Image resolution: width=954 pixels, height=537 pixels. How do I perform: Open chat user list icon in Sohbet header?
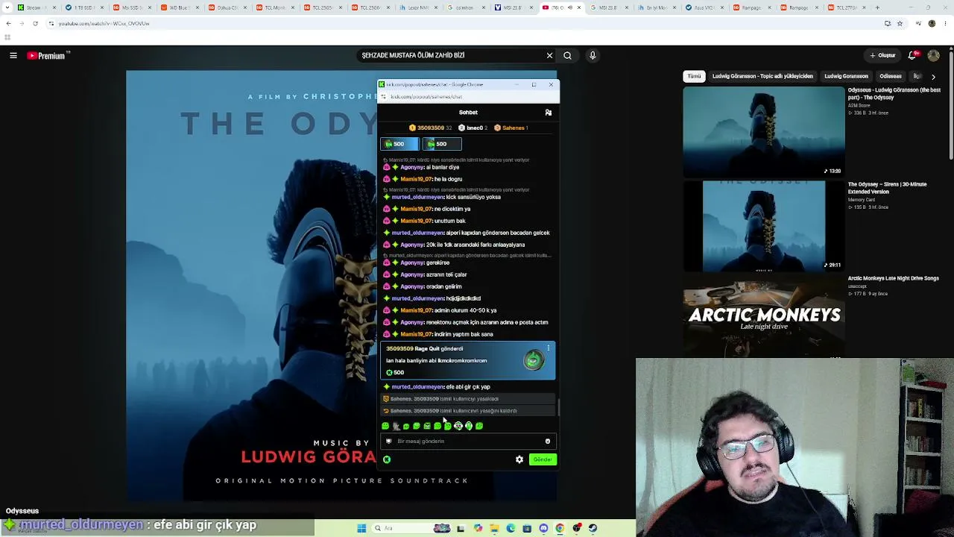click(x=549, y=113)
